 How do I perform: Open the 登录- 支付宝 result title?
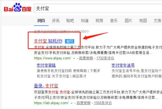[46, 86]
